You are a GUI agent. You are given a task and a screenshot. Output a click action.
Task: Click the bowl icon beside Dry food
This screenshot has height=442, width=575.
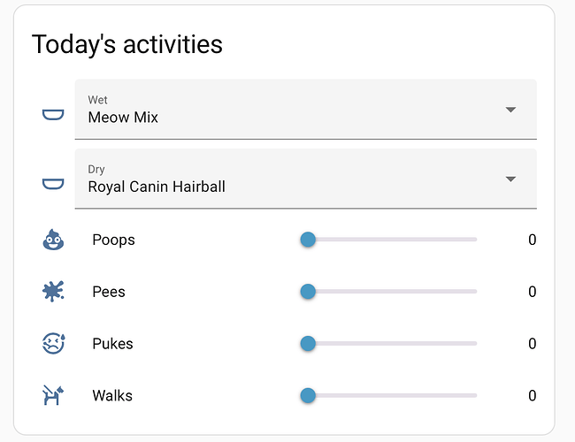(53, 184)
